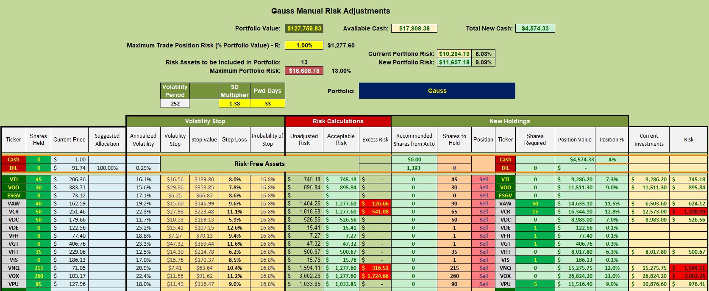Viewport: 709px width, 291px height.
Task: Select the Volatility Stop section header
Action: 205,121
